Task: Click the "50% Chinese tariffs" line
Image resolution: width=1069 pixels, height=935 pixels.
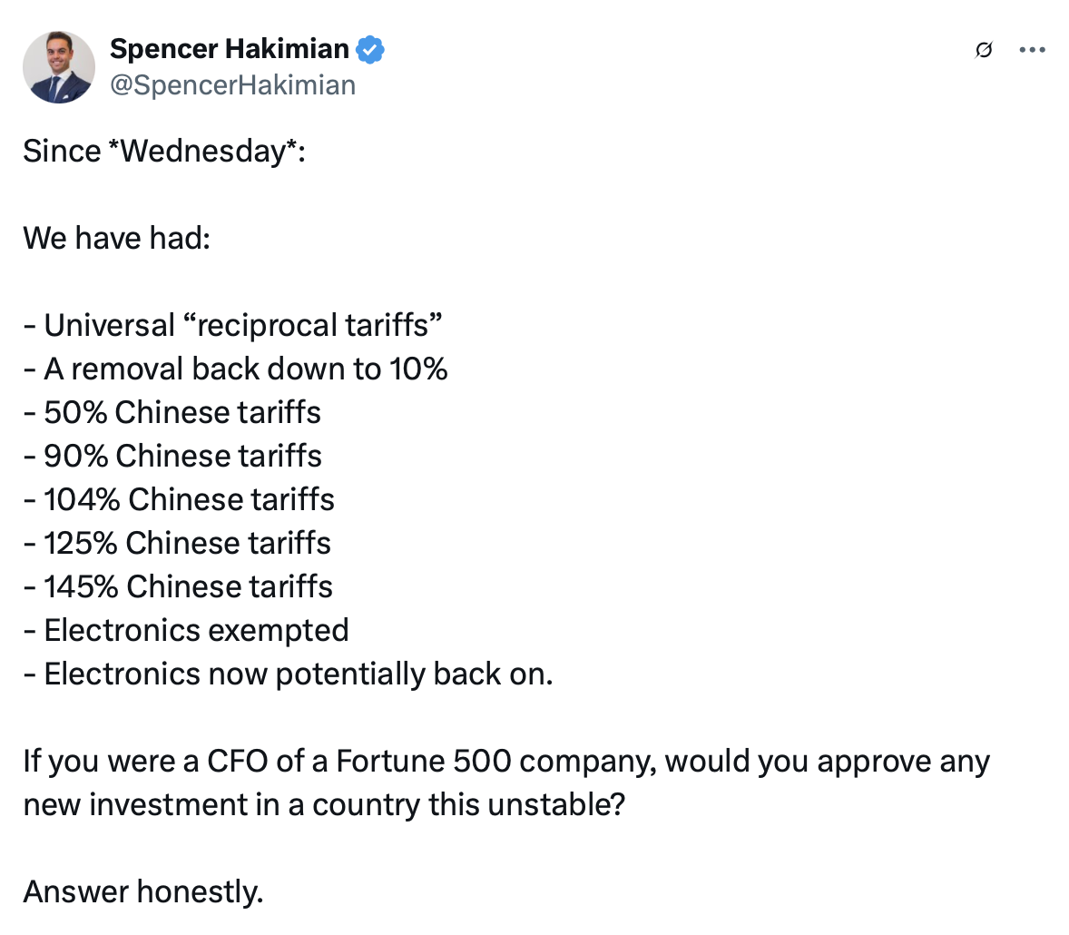Action: [172, 412]
